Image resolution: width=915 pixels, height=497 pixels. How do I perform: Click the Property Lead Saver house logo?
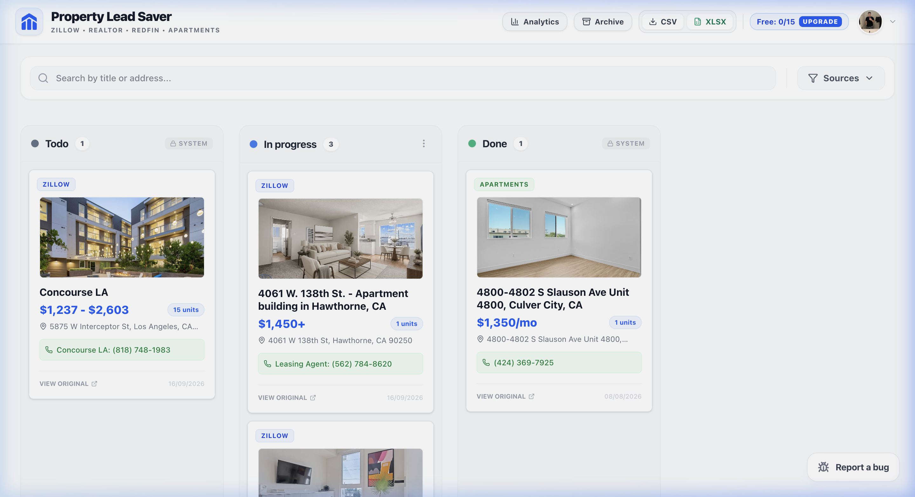(29, 22)
